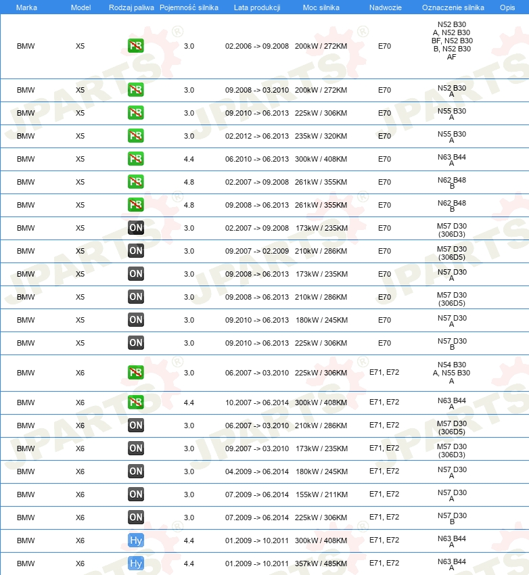The height and width of the screenshot is (575, 529).
Task: Click the N57 D30 B engine code in the X6 row
Action: (x=452, y=519)
